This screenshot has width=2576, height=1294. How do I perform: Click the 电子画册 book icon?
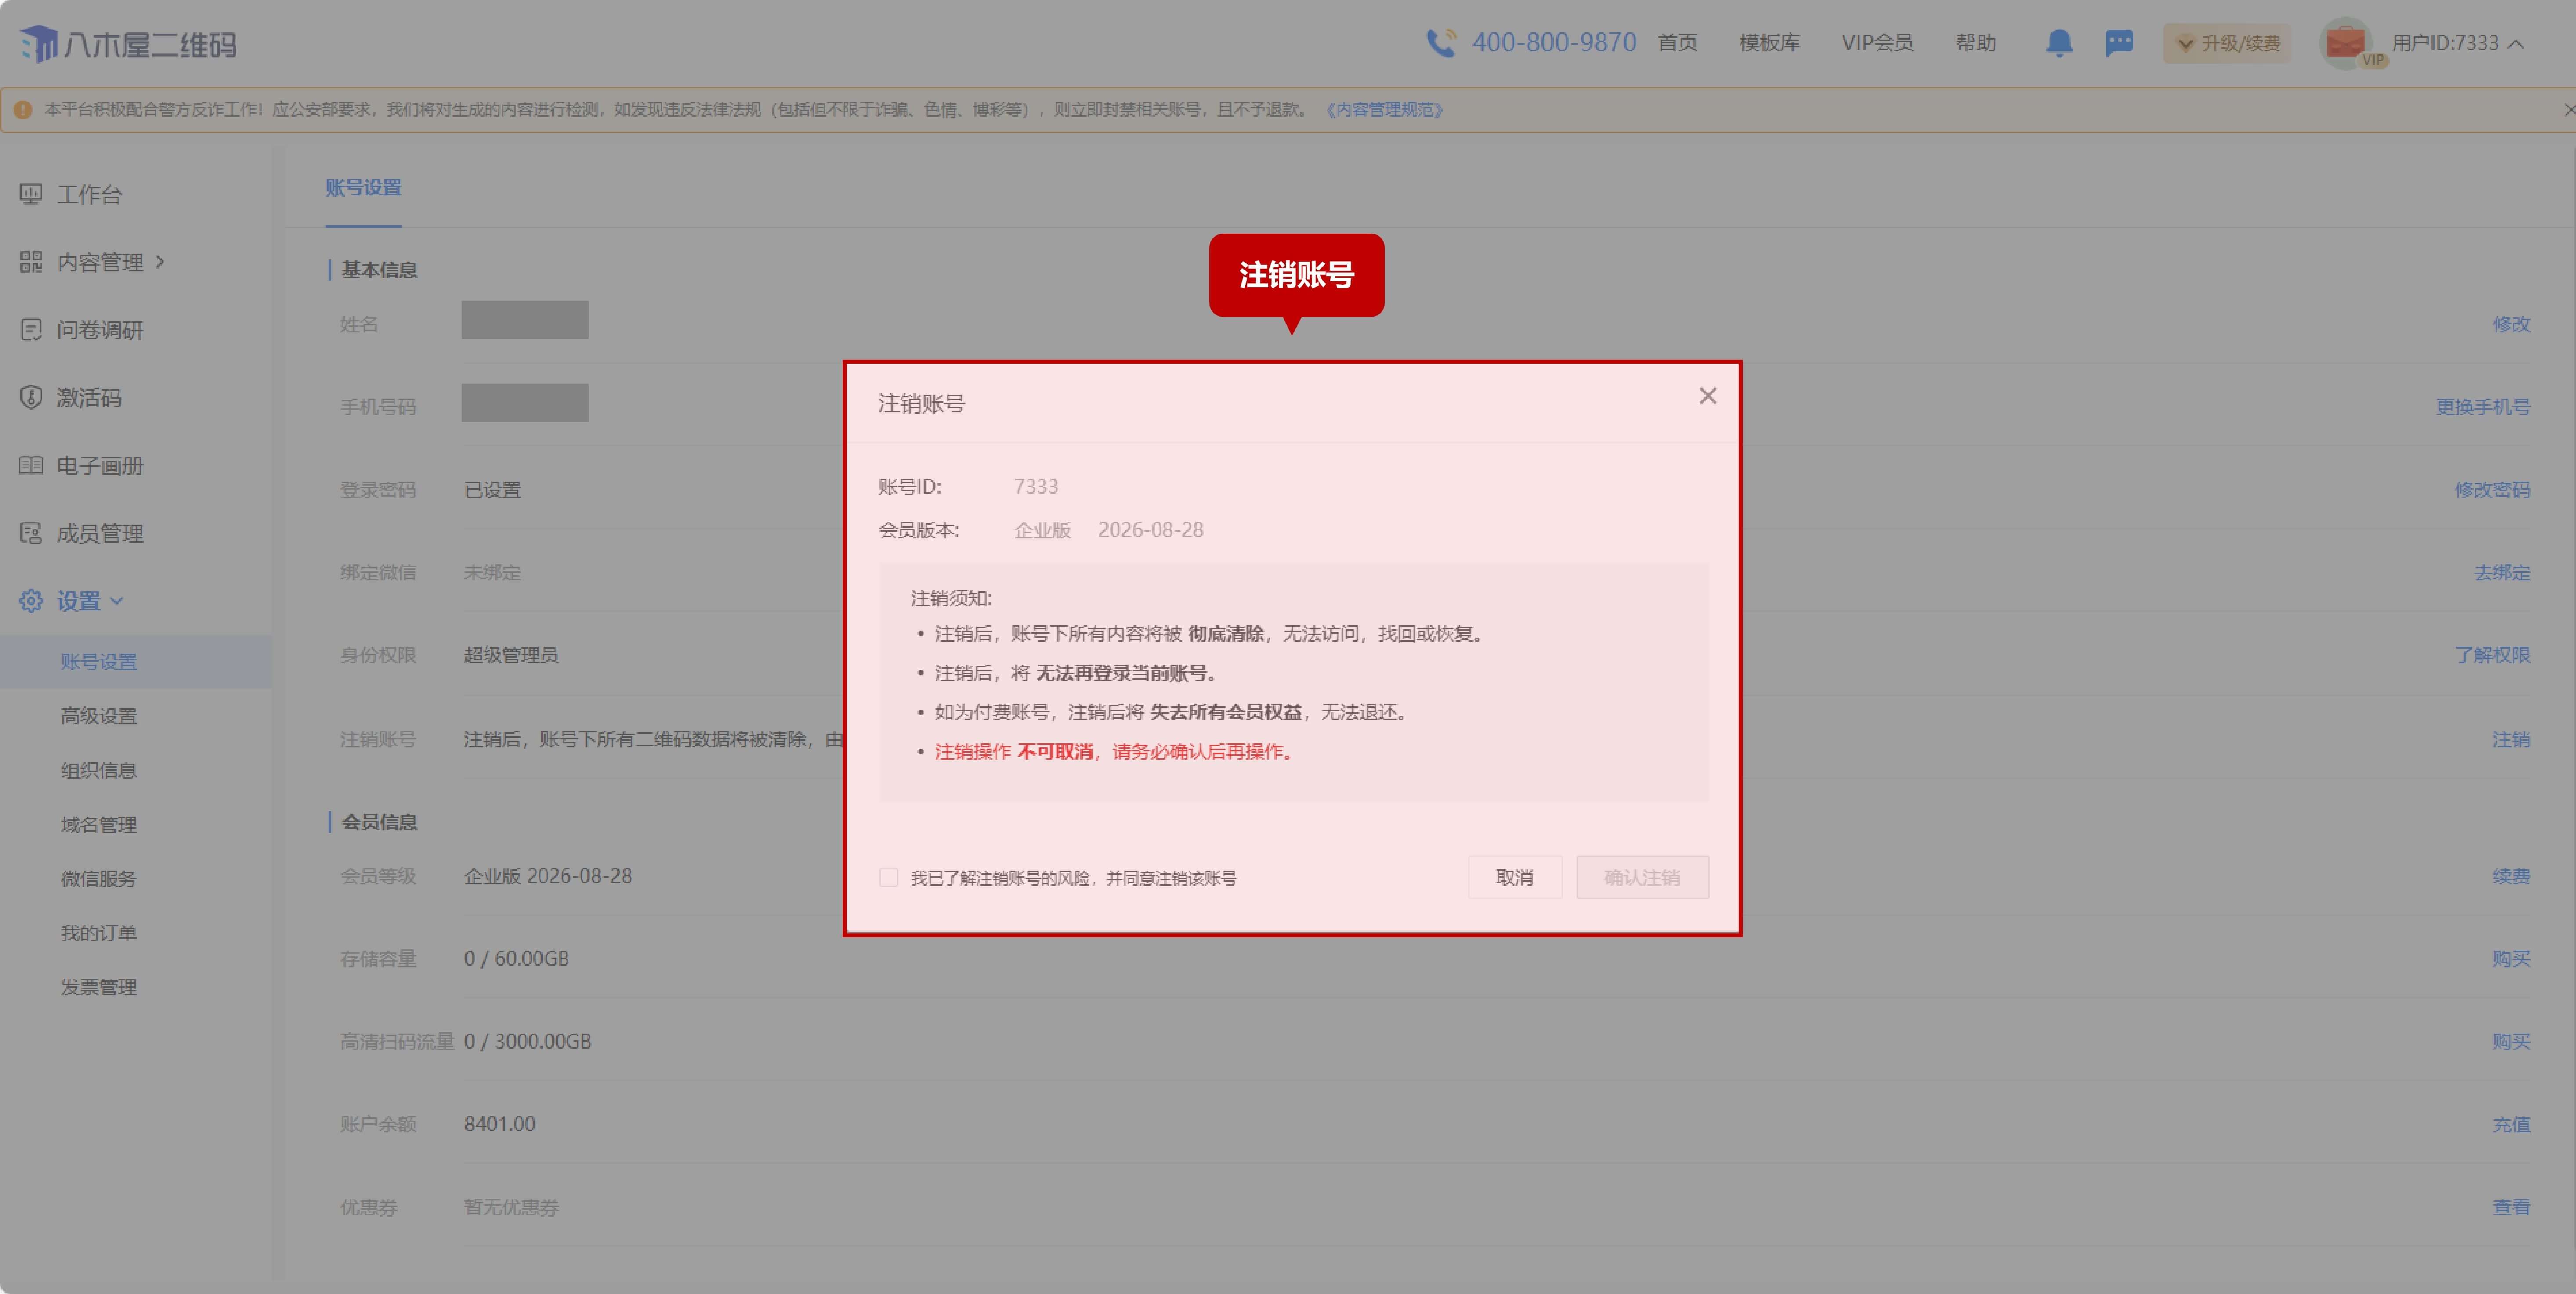tap(31, 465)
